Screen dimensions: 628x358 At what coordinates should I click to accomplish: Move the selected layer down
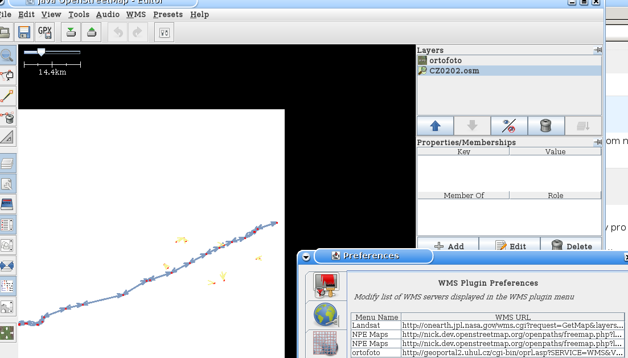(472, 126)
